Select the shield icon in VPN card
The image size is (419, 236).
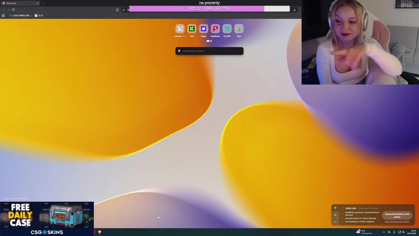[x=335, y=208]
